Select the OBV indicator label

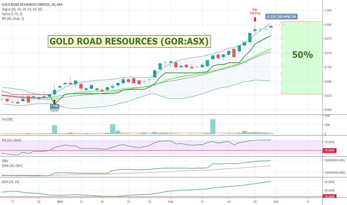click(x=5, y=161)
